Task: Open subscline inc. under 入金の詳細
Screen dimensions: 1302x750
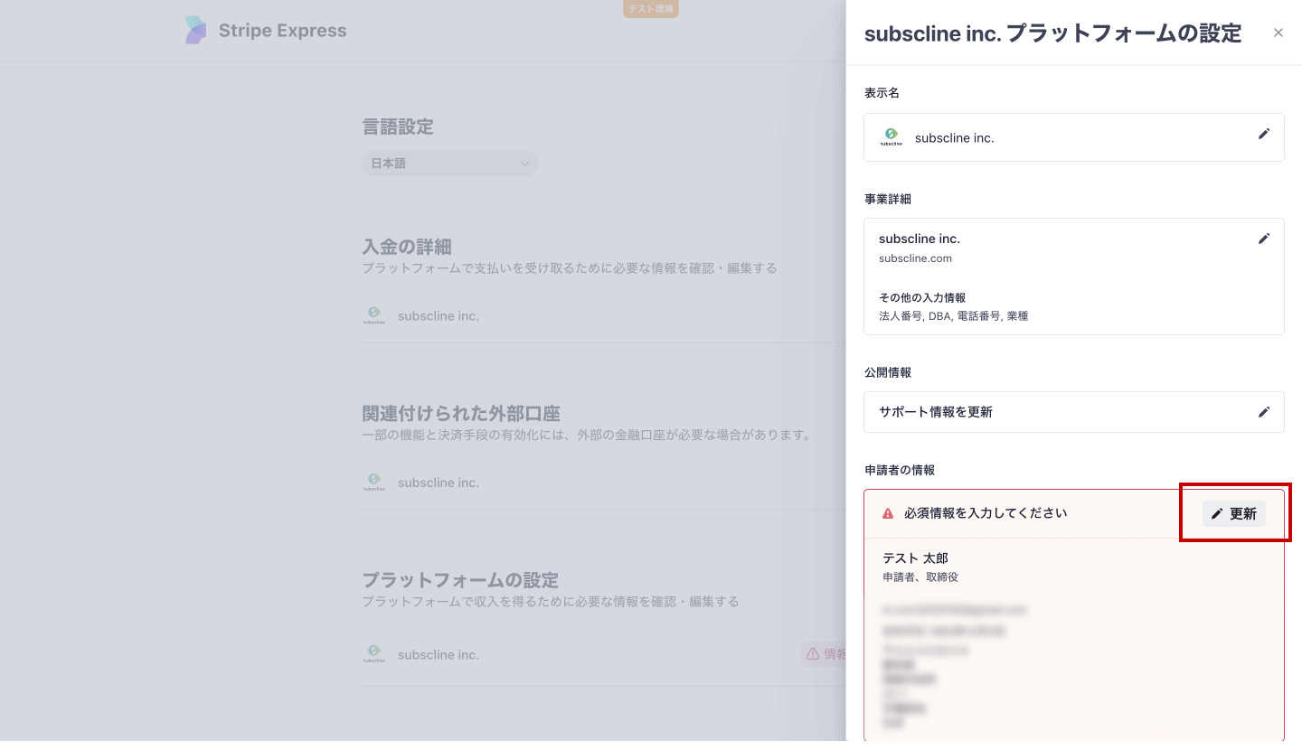Action: pyautogui.click(x=439, y=316)
